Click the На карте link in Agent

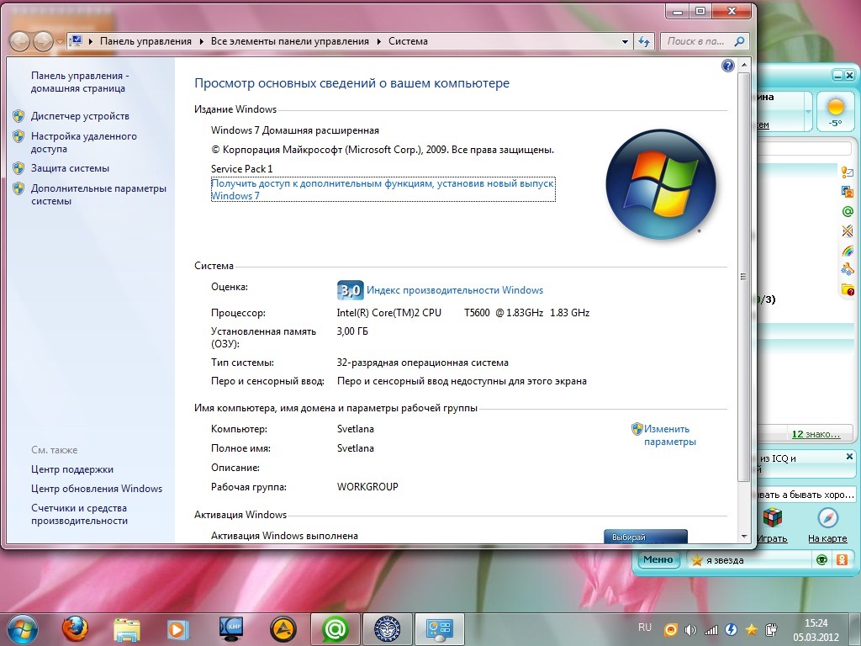click(827, 538)
